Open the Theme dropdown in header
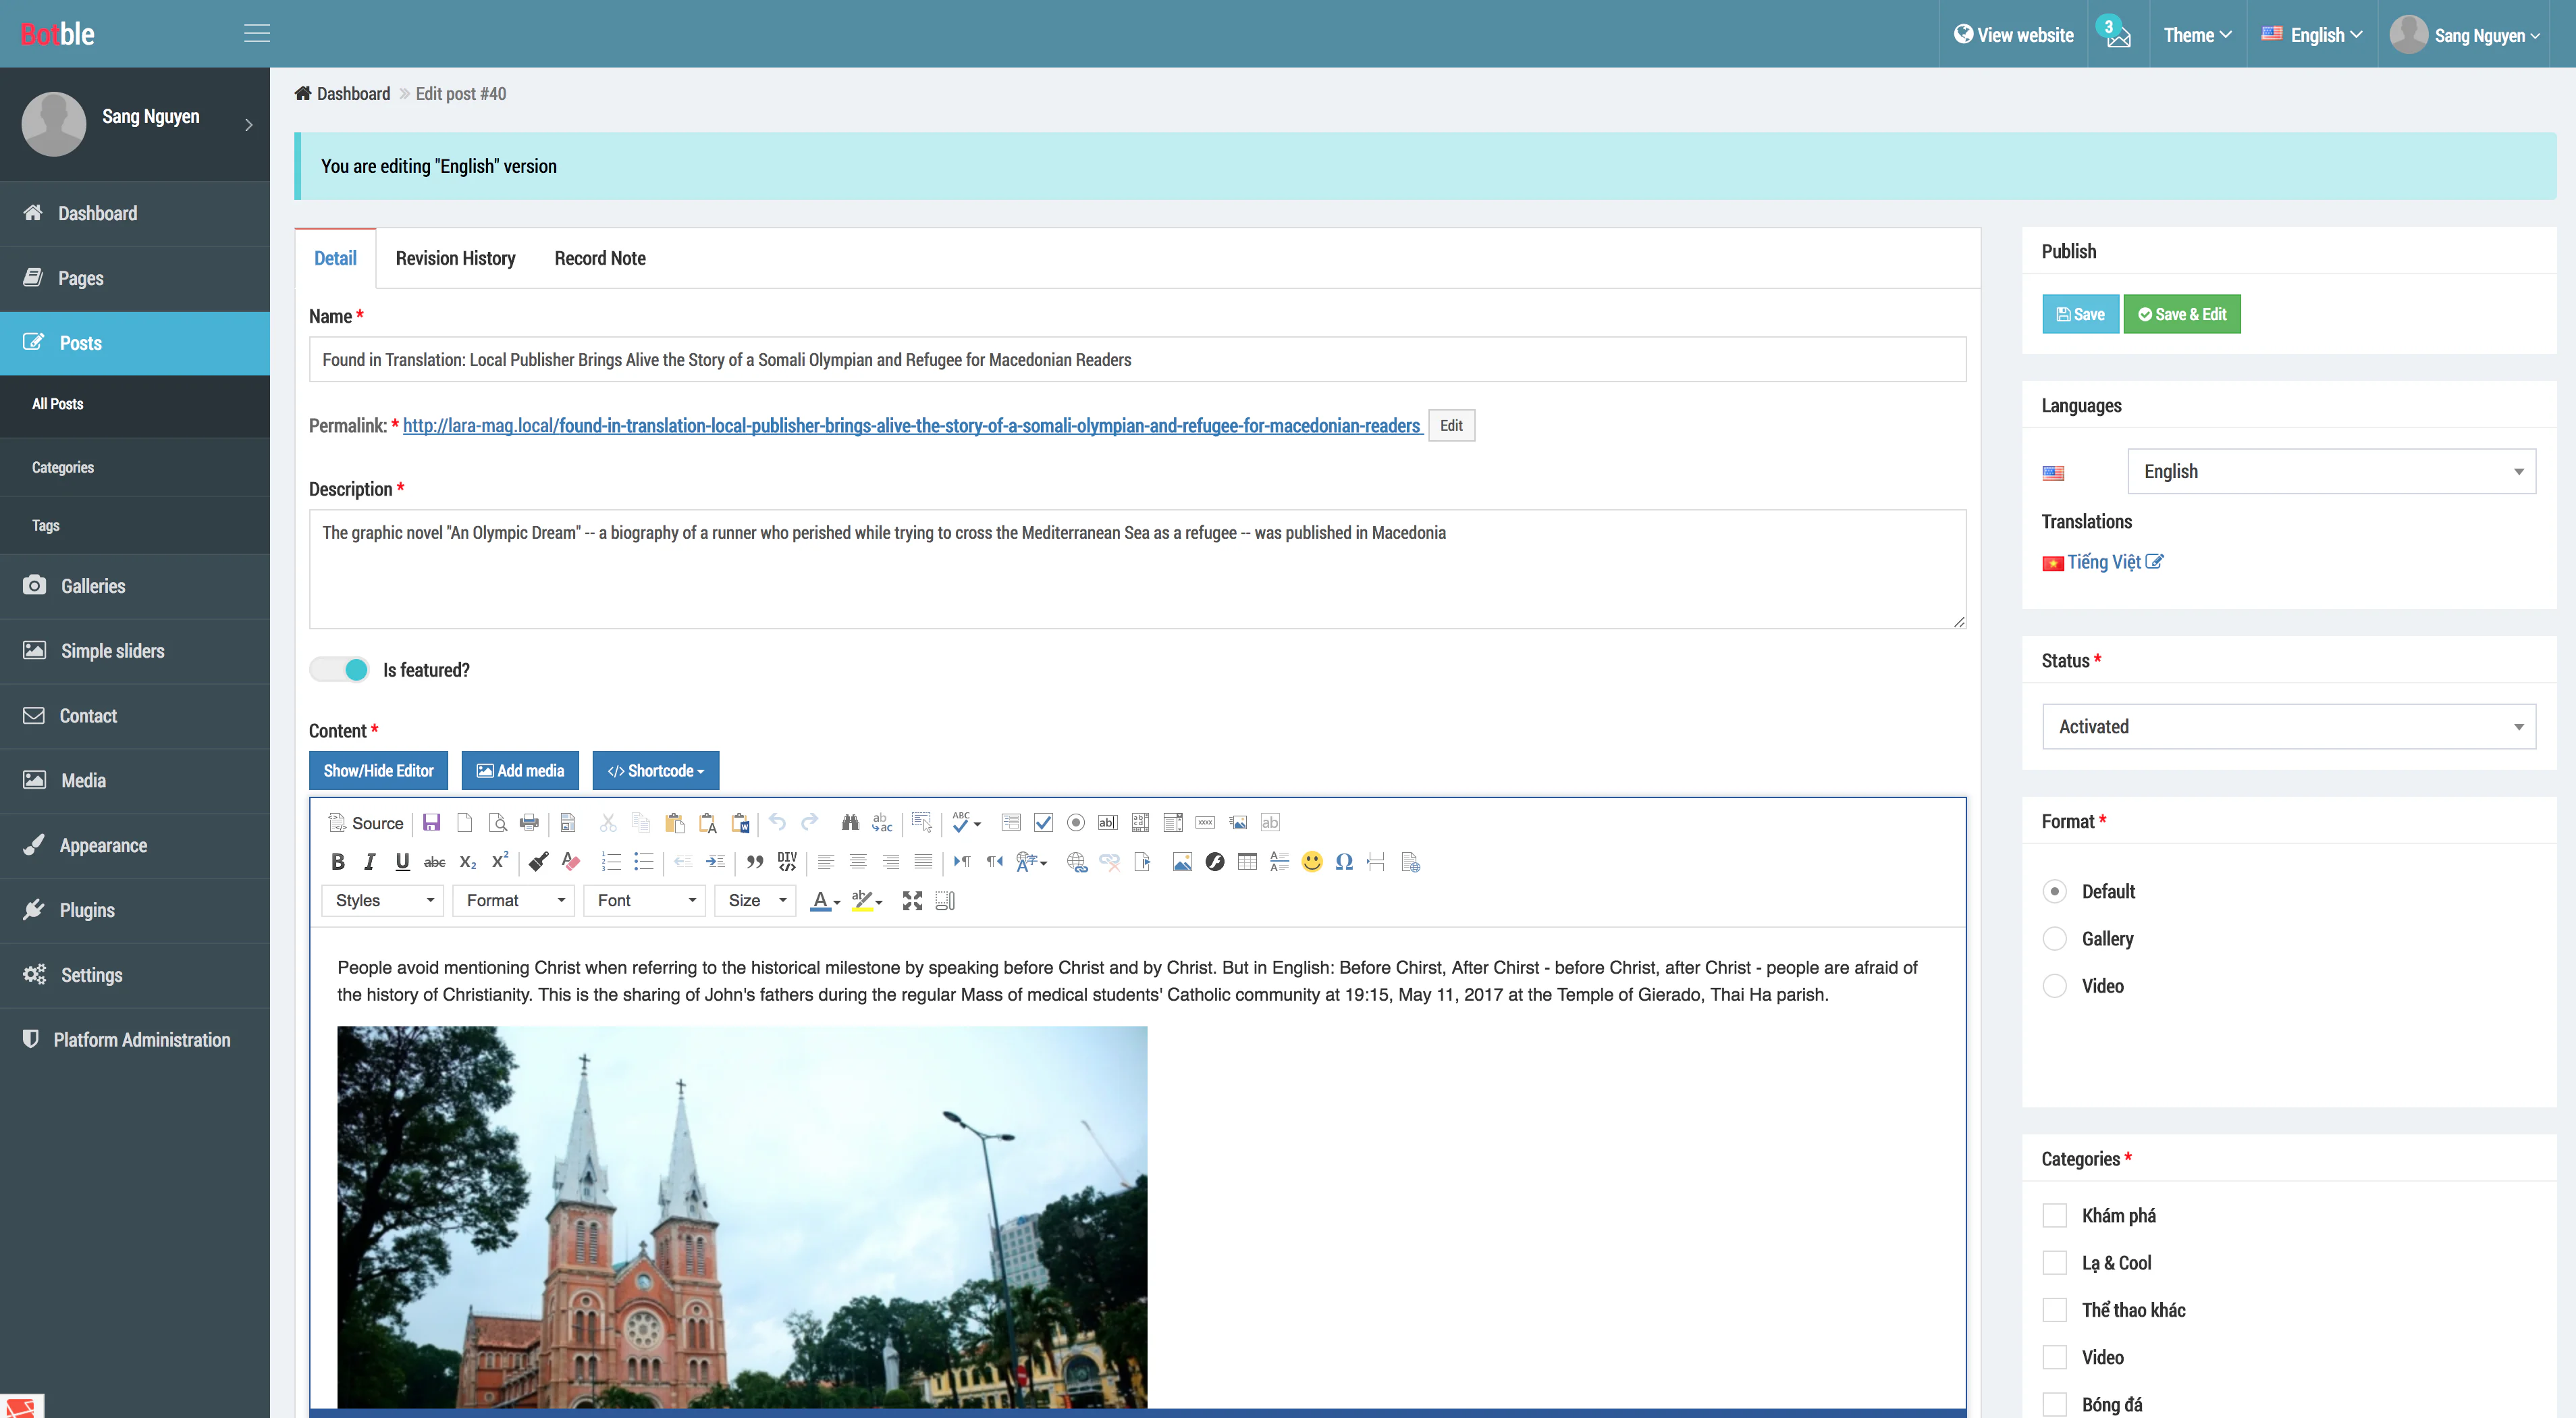 2197,35
